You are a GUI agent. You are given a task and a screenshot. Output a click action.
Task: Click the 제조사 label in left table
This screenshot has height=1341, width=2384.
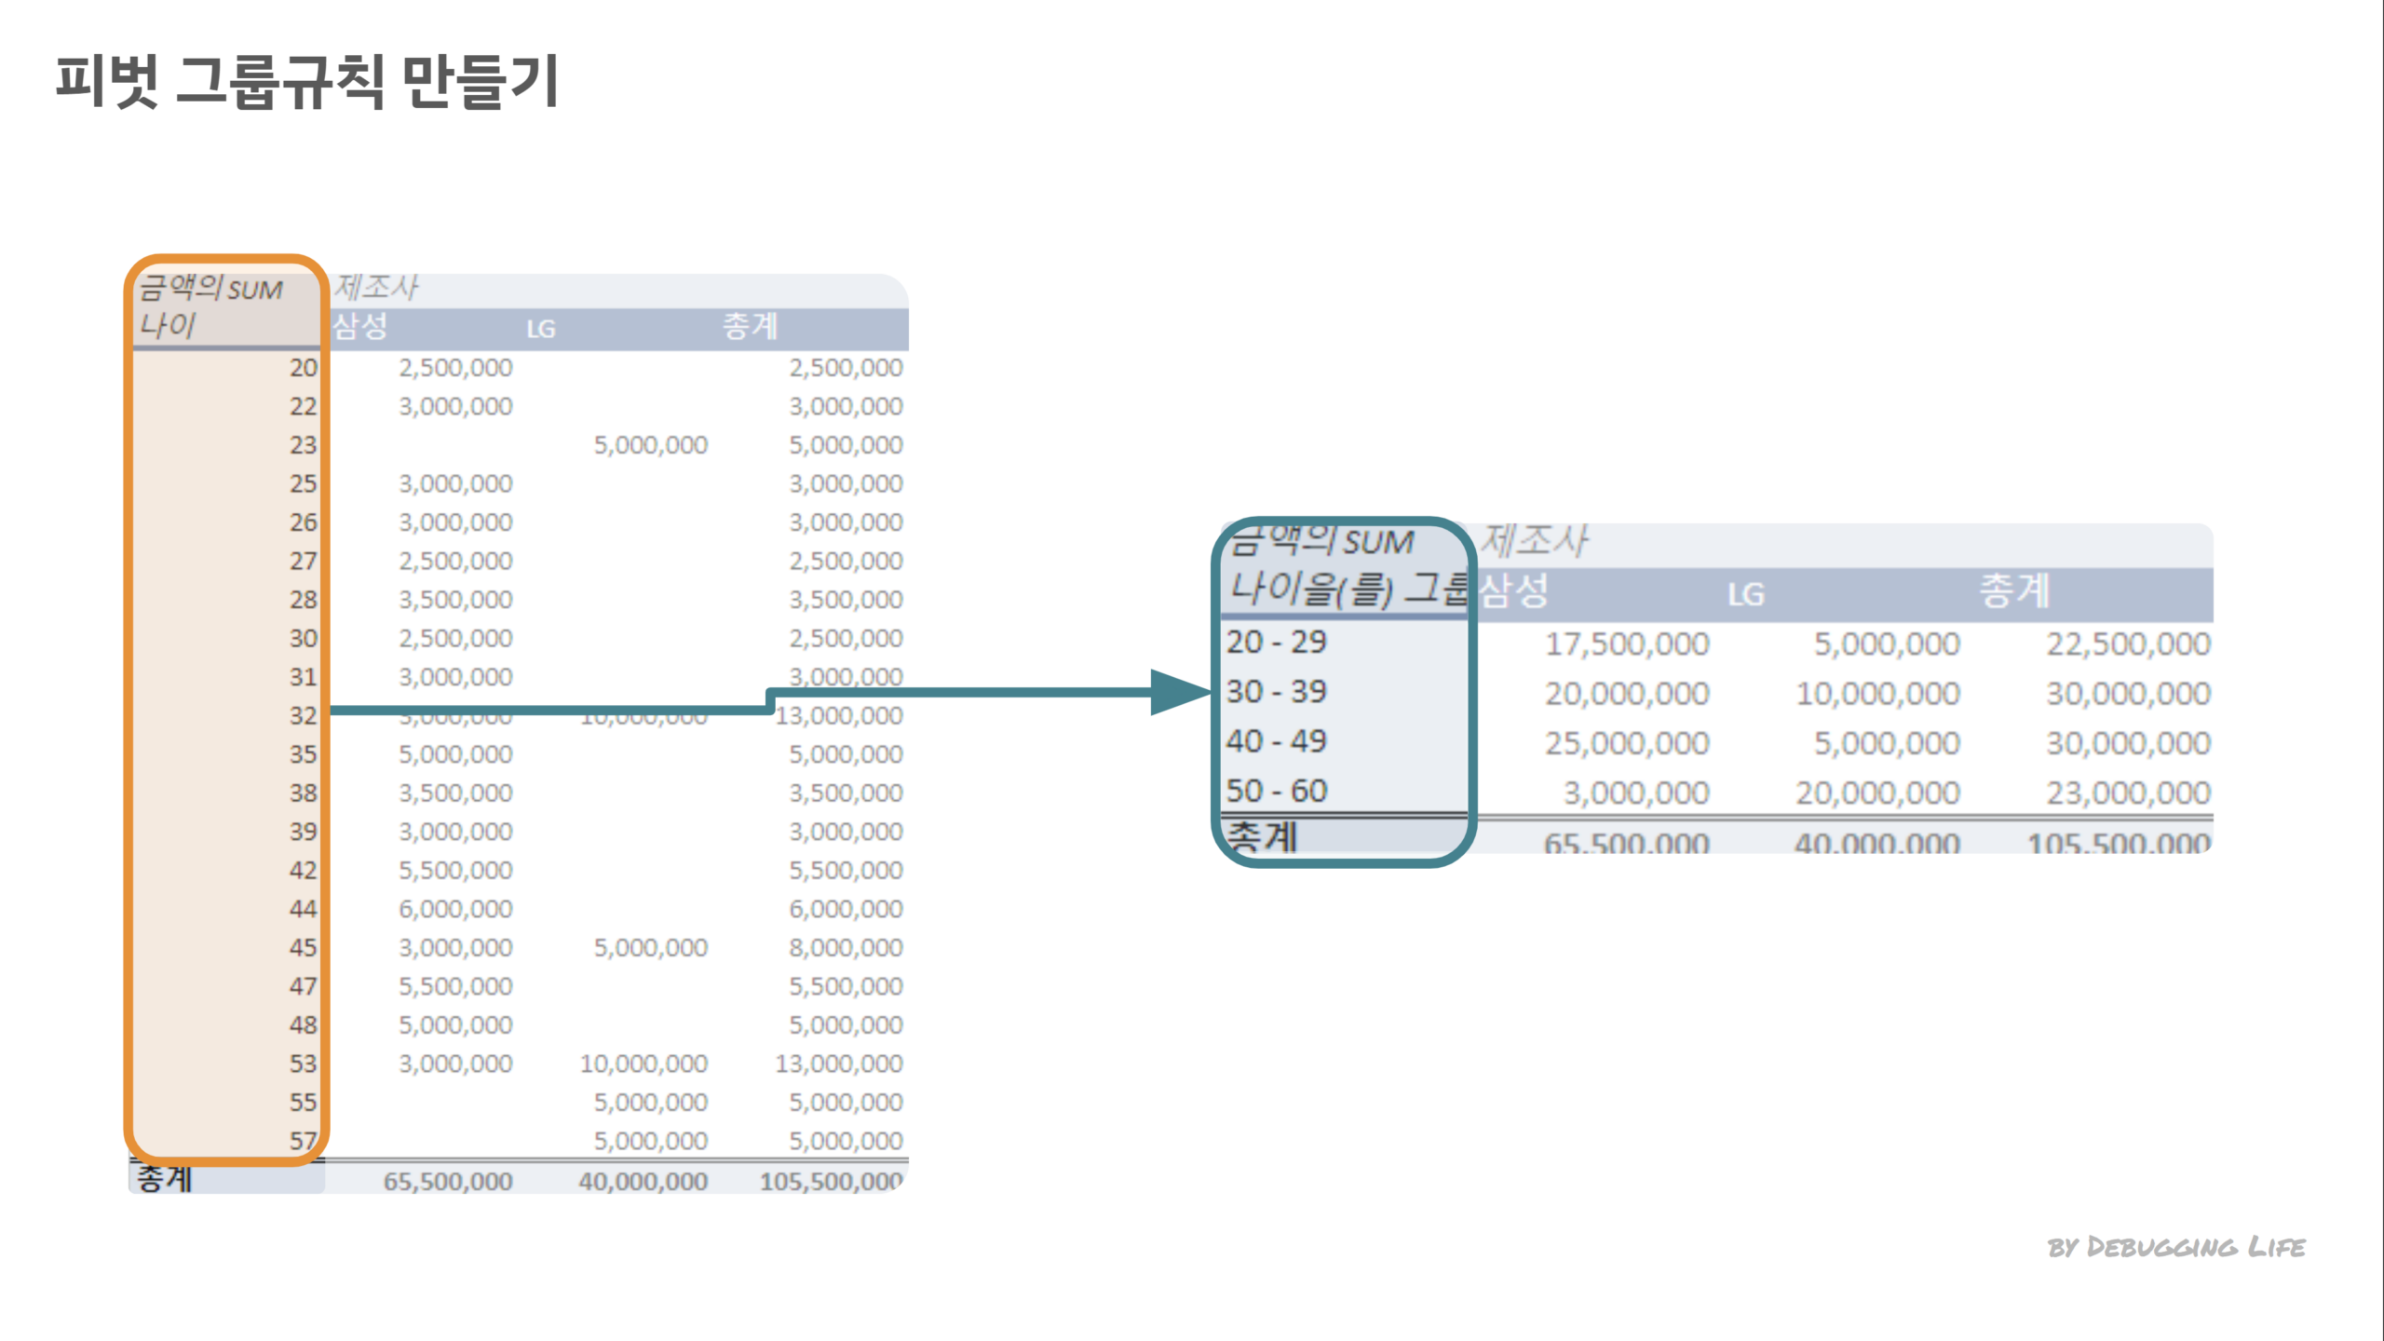tap(377, 288)
